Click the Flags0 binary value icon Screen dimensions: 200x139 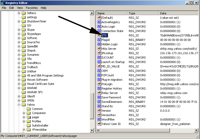point(99,40)
